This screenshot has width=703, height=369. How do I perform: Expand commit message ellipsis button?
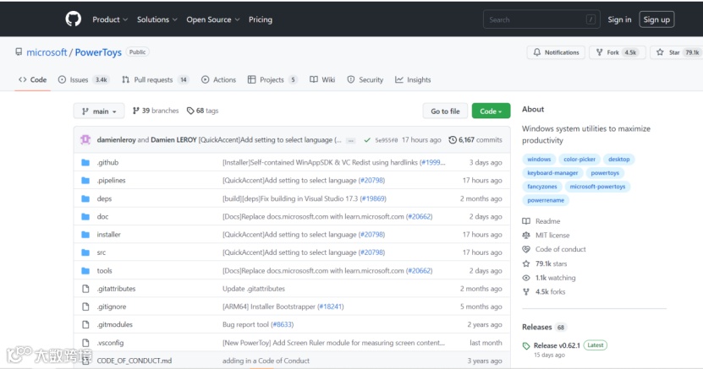(x=351, y=140)
